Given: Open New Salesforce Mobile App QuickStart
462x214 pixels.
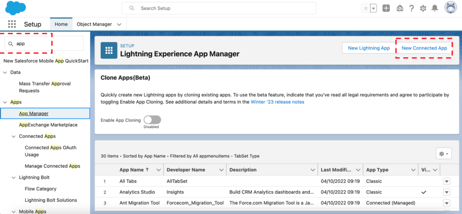Looking at the screenshot, I should pyautogui.click(x=46, y=61).
